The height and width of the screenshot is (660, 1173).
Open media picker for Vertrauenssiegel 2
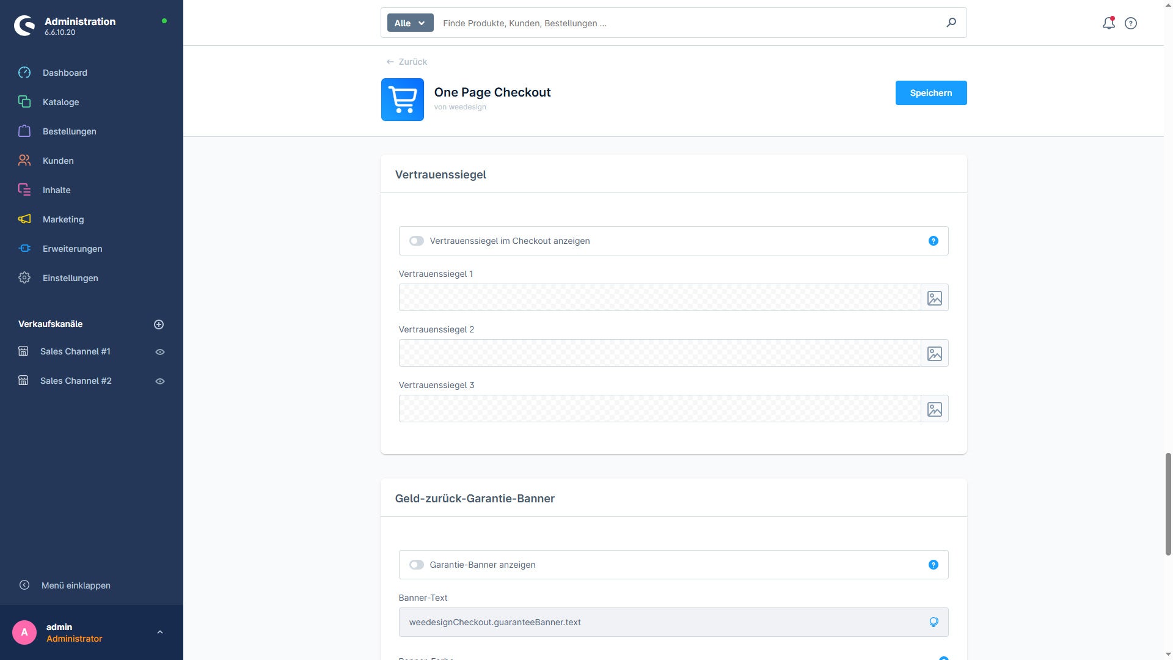935,353
